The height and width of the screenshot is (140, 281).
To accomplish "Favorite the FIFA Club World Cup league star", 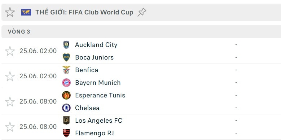I will [x=10, y=12].
